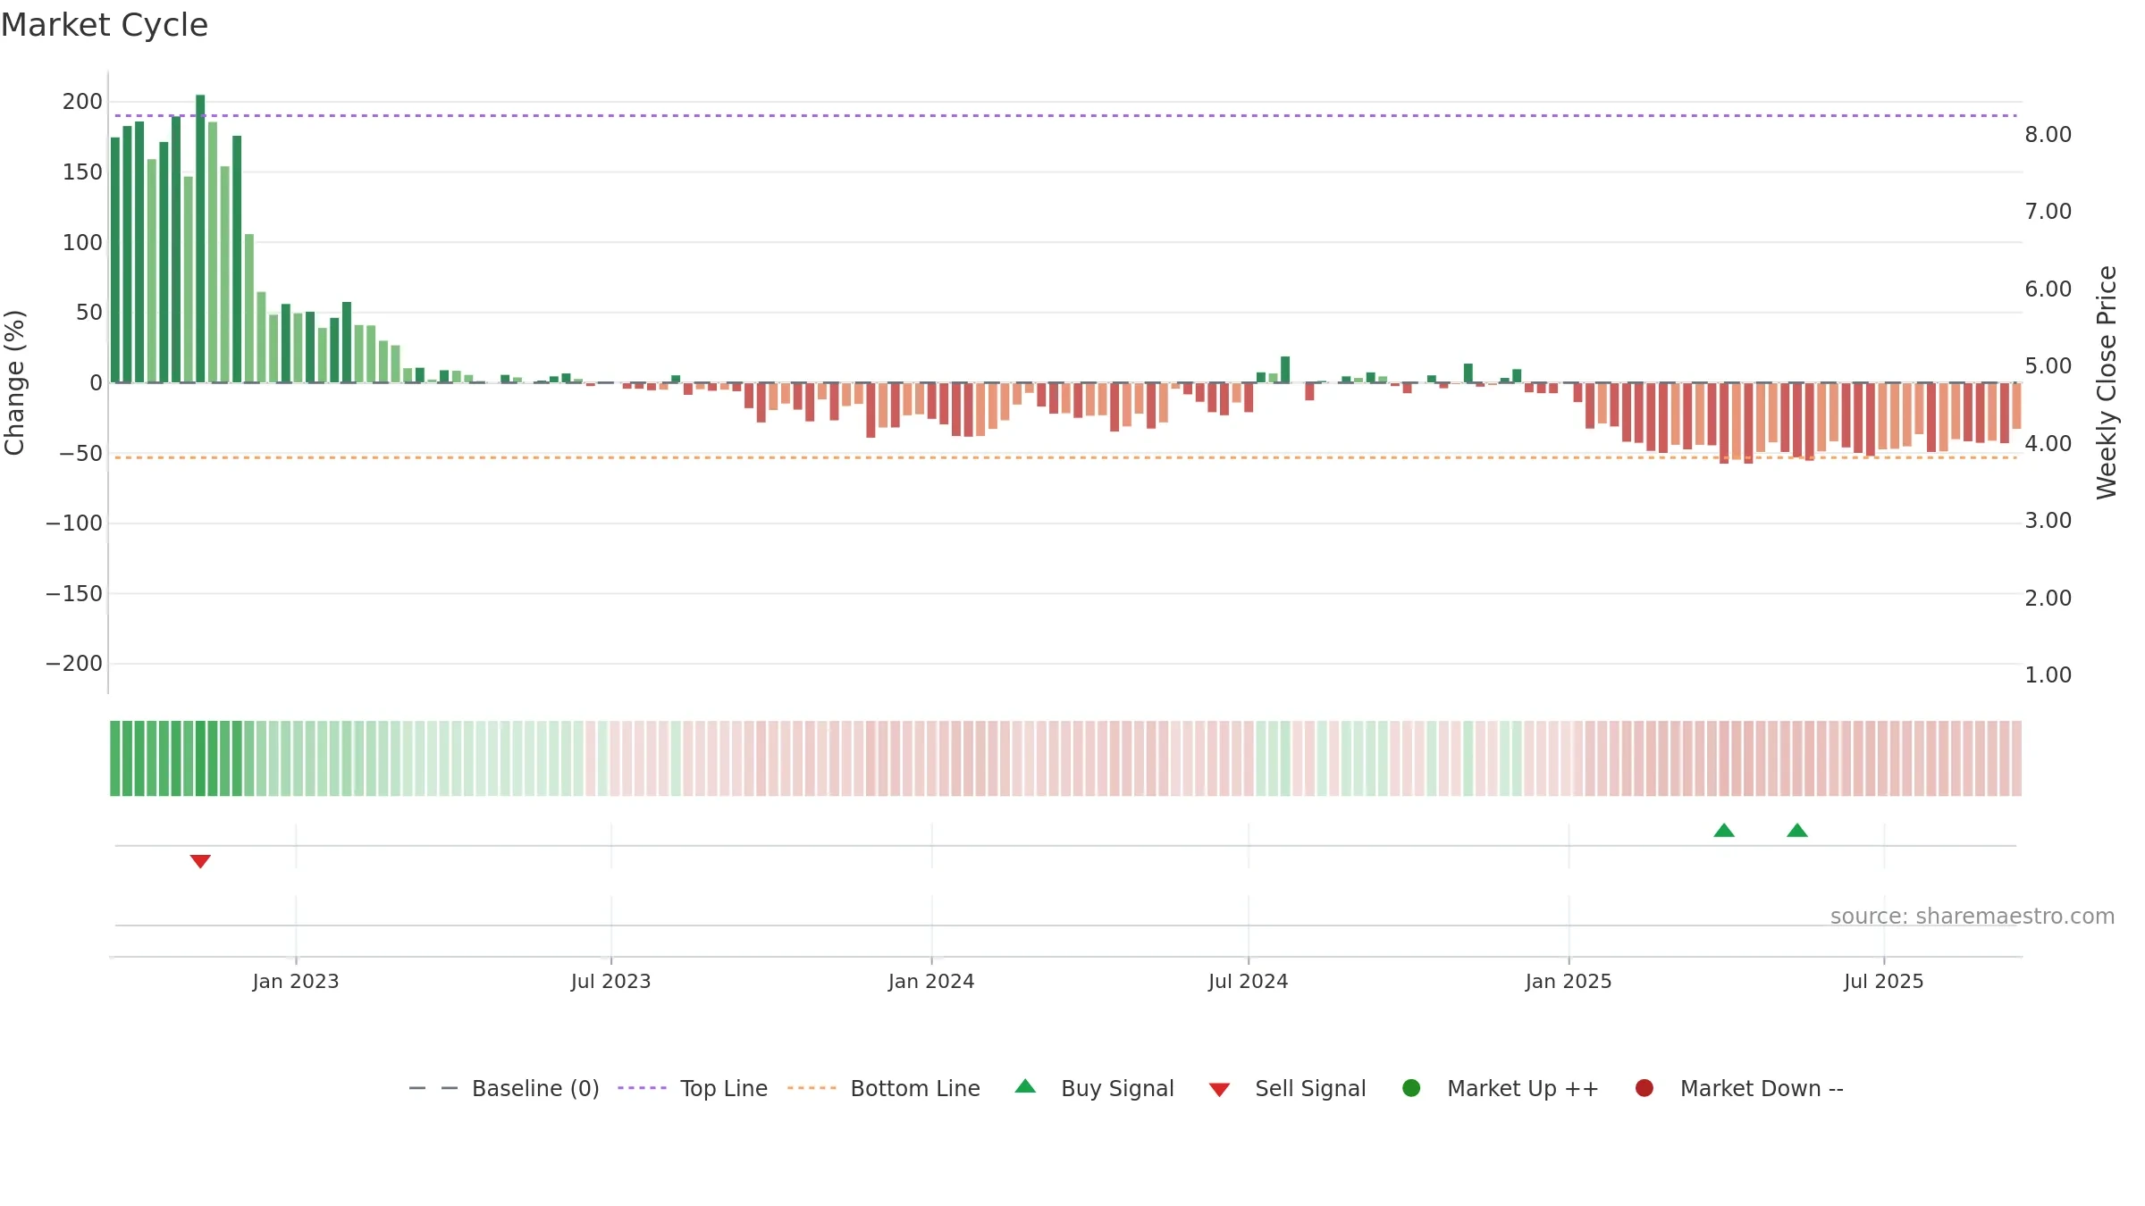Toggle the Buy Signal legend entry

pyautogui.click(x=1095, y=1088)
